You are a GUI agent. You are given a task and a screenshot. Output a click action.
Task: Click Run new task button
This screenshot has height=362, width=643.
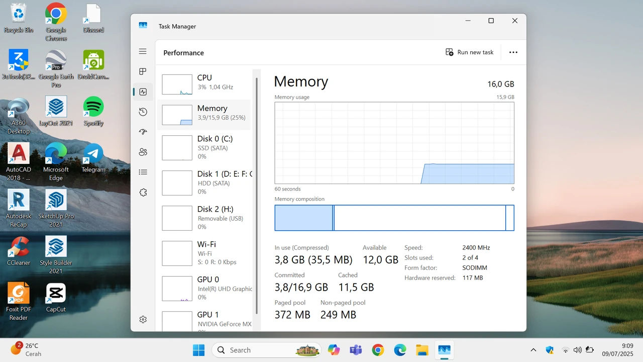coord(470,52)
